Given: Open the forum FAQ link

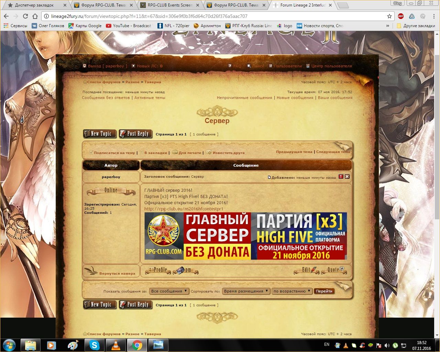Looking at the screenshot, I should (x=235, y=66).
